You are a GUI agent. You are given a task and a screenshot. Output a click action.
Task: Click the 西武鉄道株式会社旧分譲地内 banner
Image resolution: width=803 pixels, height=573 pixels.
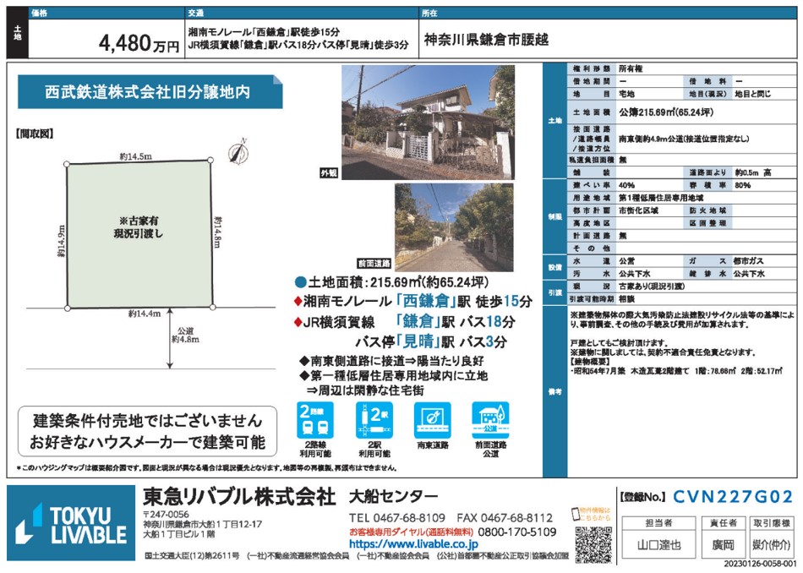147,92
